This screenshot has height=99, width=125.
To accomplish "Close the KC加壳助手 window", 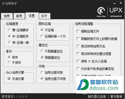I will (x=121, y=3).
